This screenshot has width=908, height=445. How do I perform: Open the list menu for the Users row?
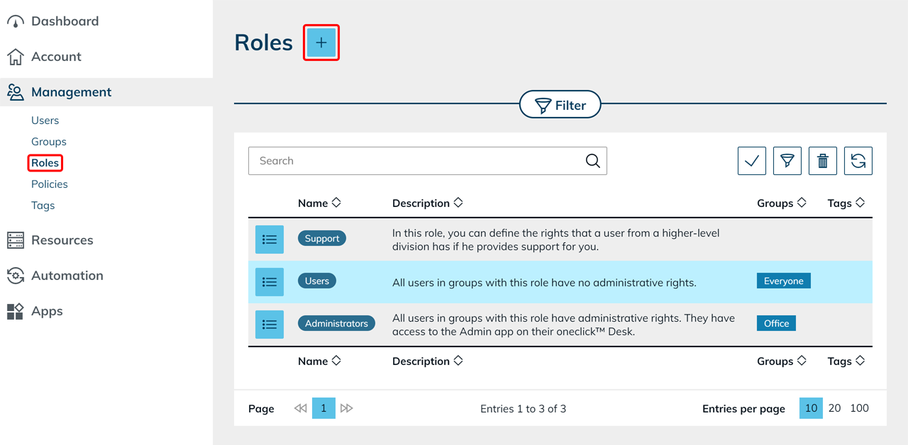[x=270, y=282]
